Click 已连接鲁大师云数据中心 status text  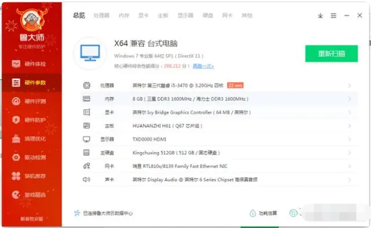click(x=108, y=213)
